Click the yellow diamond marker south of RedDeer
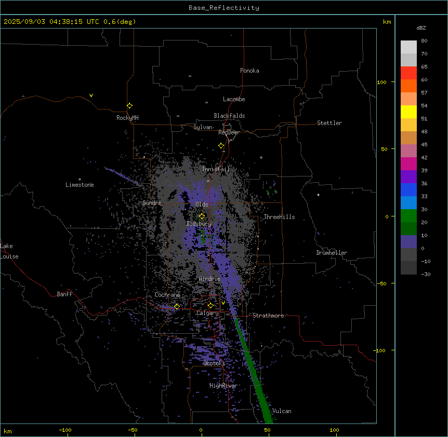The height and width of the screenshot is (437, 448). [221, 146]
